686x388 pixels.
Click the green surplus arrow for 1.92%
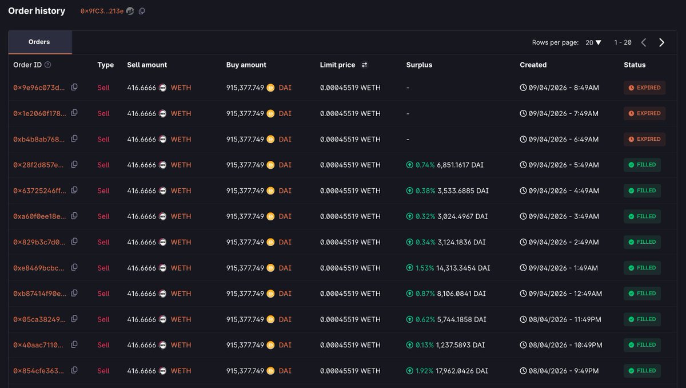click(410, 371)
